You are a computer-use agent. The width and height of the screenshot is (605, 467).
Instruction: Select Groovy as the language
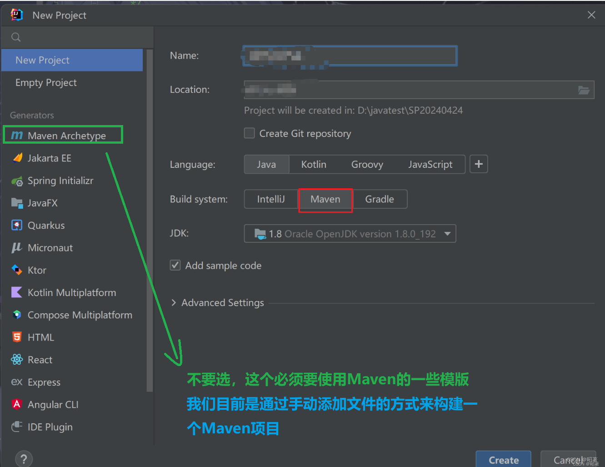click(x=367, y=165)
